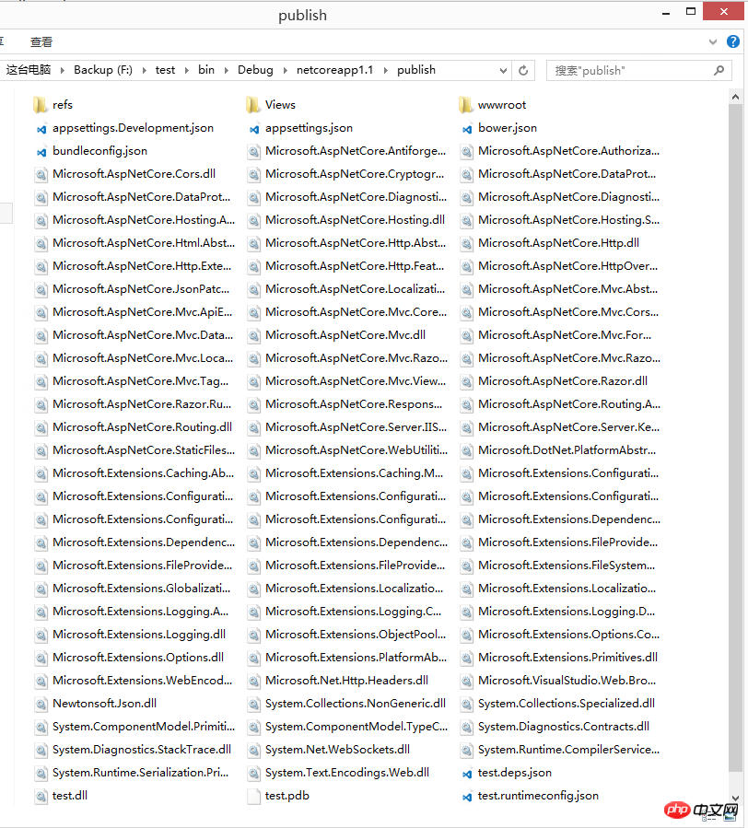Click the System.Net.WebSockets.dll icon

[x=254, y=751]
